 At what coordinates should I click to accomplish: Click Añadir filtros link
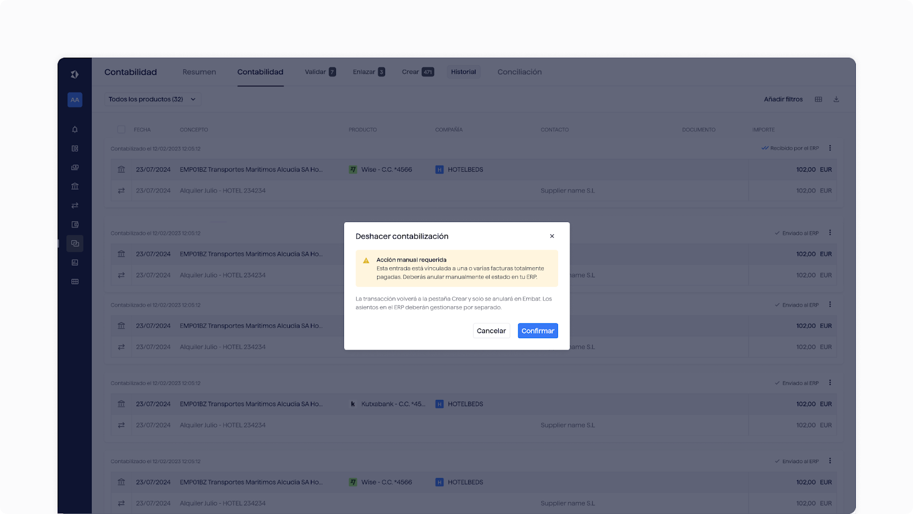click(x=783, y=99)
